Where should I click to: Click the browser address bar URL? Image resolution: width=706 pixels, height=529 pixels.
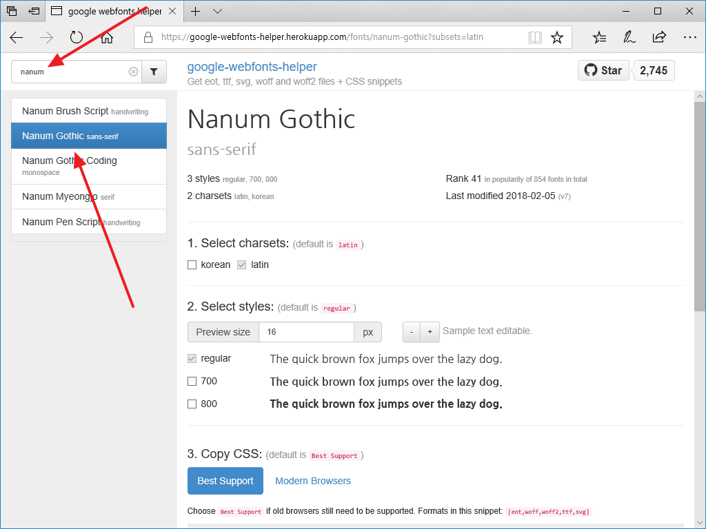click(x=322, y=37)
